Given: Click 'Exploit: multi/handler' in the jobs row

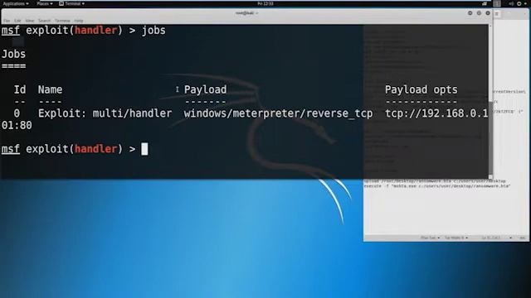Looking at the screenshot, I should pos(105,113).
